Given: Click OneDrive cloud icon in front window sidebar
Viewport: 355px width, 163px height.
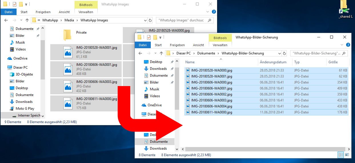Looking at the screenshot, I should (x=144, y=105).
